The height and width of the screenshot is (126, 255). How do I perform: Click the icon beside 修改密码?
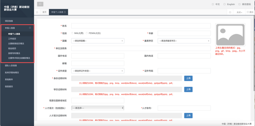239,4
